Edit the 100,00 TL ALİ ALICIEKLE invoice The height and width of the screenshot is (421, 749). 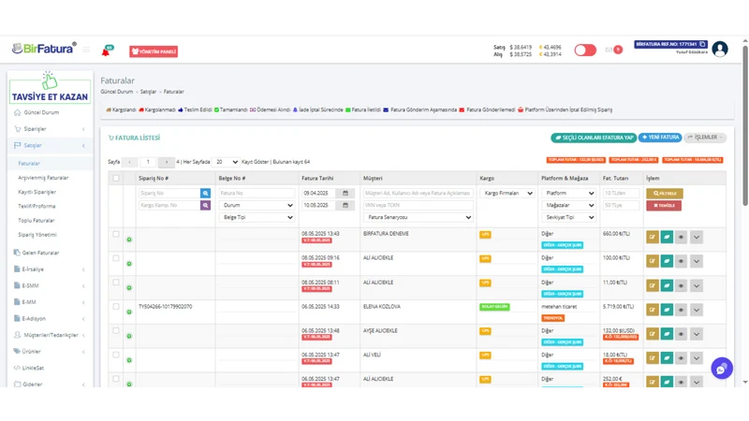(x=652, y=261)
